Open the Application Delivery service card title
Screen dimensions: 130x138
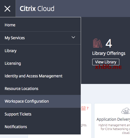tap(113, 119)
